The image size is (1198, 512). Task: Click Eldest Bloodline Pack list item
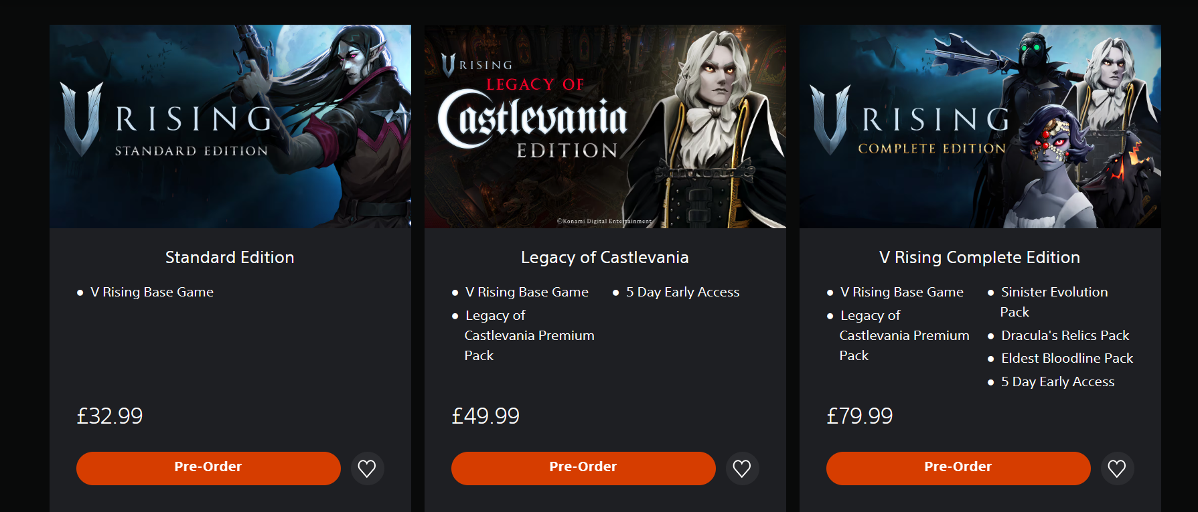tap(1067, 359)
